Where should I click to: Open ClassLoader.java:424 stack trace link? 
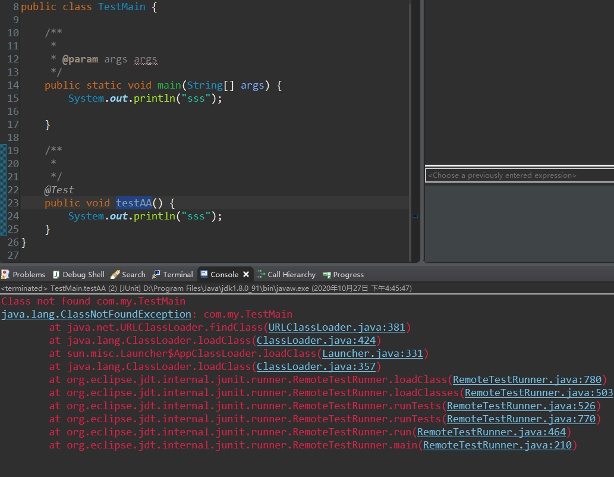[x=316, y=341]
